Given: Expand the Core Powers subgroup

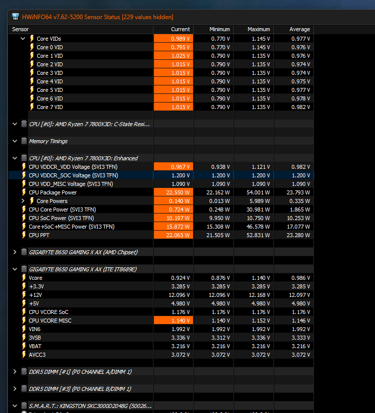Looking at the screenshot, I should 23,201.
